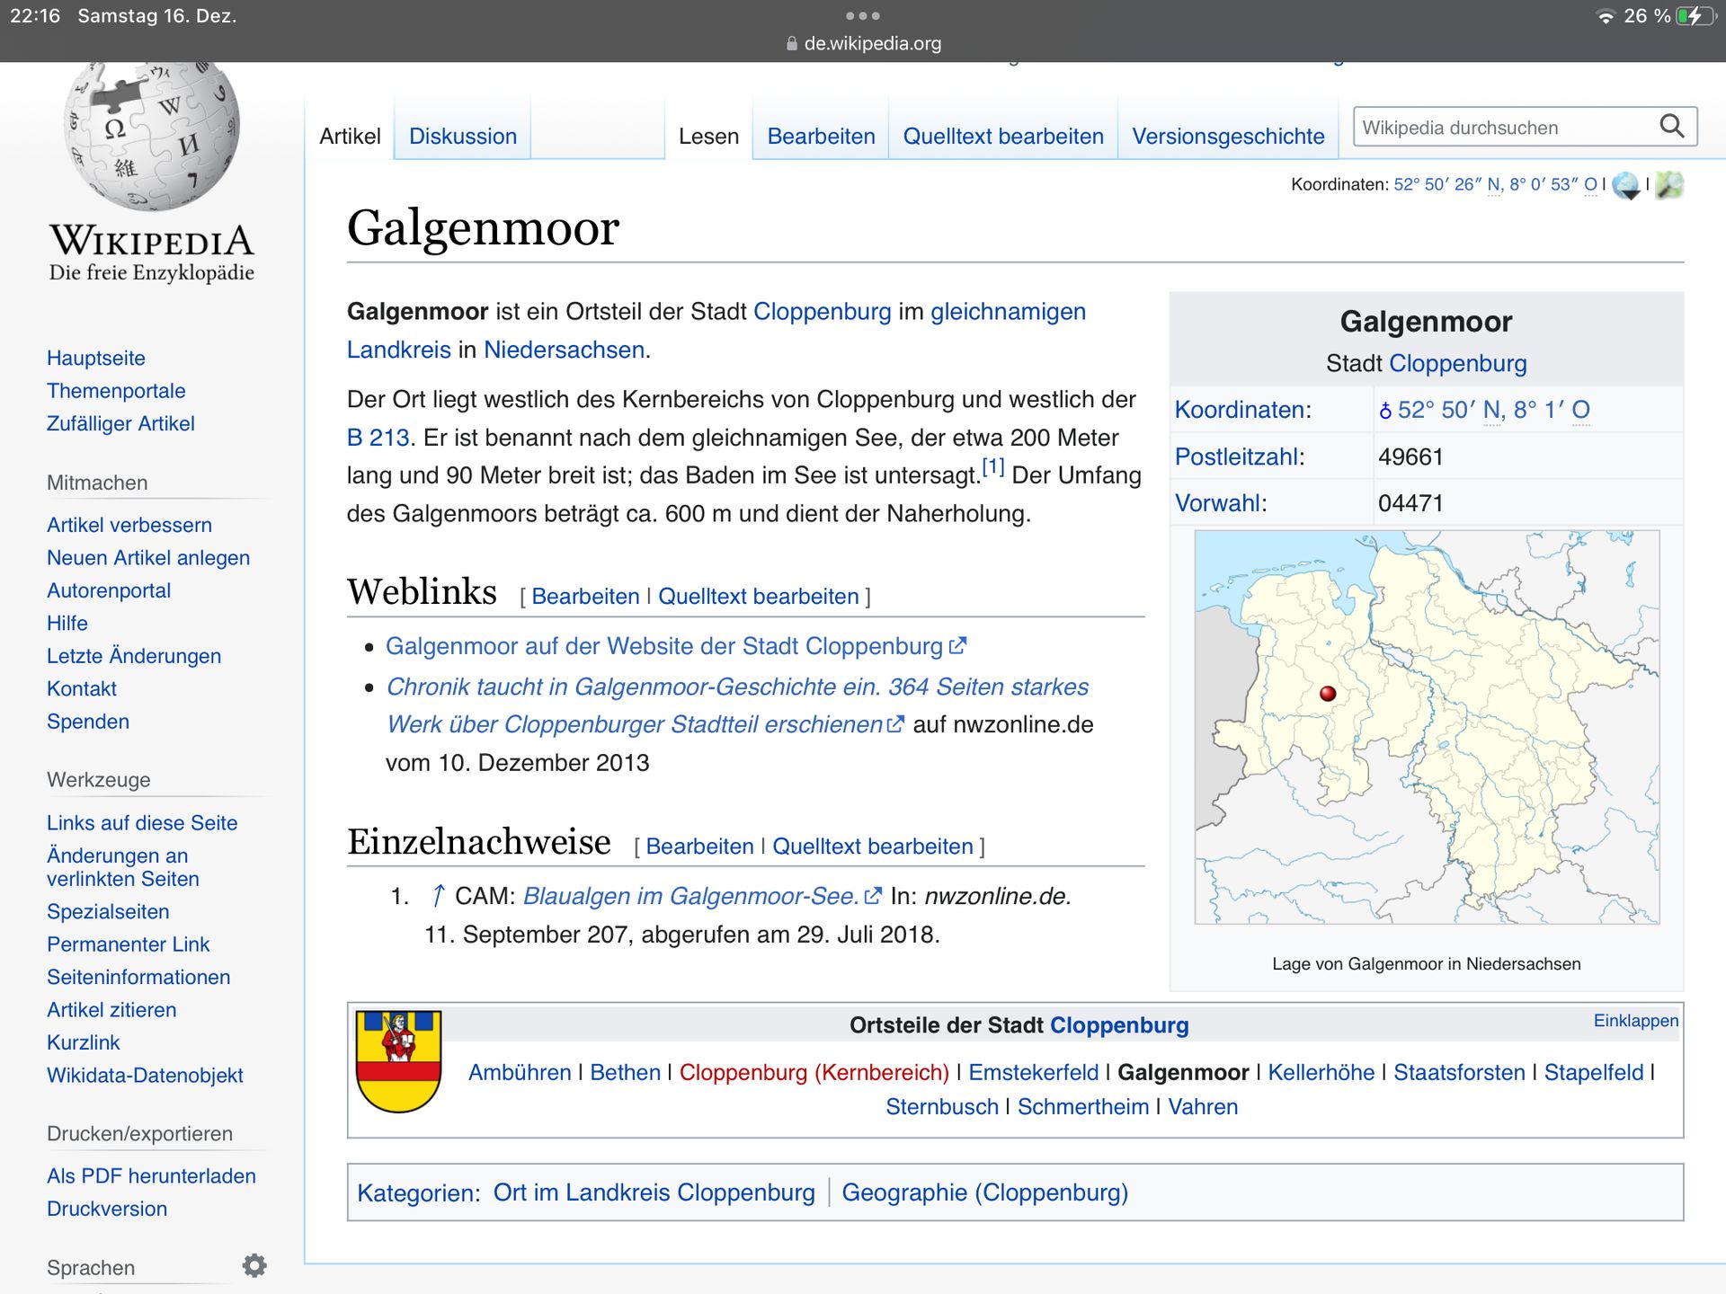Open the Versionsgeschichte tab
The height and width of the screenshot is (1294, 1726).
[x=1228, y=137]
